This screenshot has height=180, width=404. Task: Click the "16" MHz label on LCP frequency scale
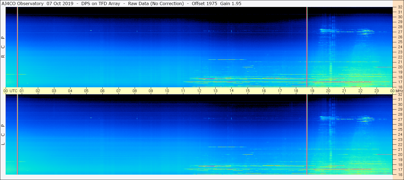400,174
